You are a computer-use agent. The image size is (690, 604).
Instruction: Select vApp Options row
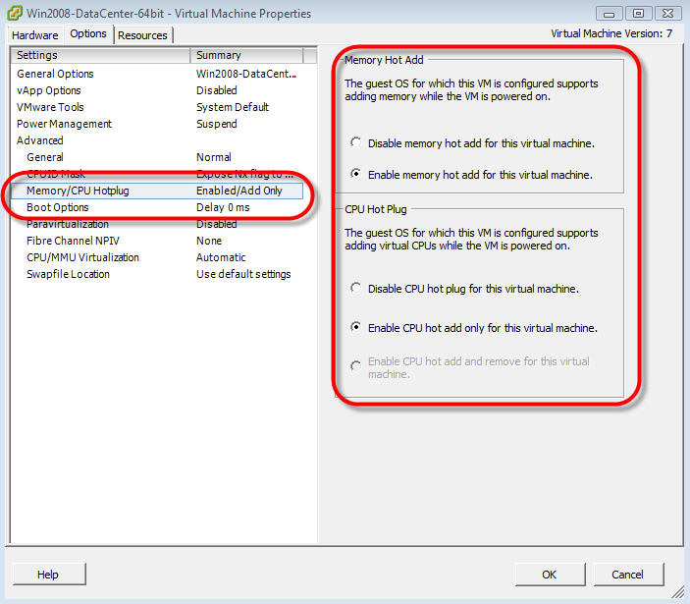point(158,90)
